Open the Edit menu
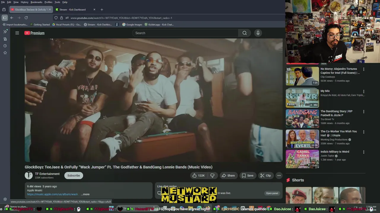 [9, 2]
